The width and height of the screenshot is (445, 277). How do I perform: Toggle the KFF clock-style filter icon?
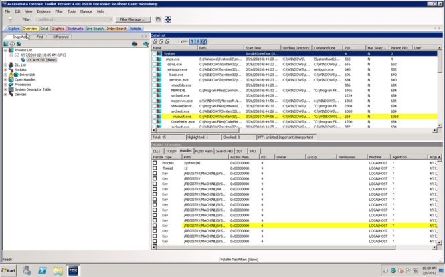click(204, 41)
